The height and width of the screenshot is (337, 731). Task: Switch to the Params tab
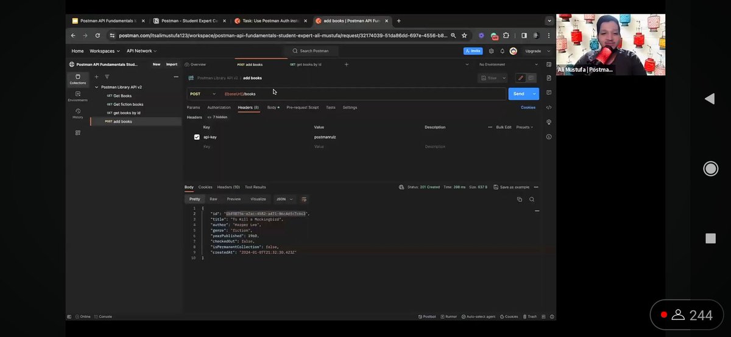[x=193, y=107]
